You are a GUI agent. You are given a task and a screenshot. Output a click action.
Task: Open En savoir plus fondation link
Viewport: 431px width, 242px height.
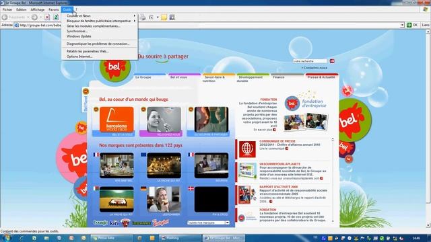click(x=265, y=130)
